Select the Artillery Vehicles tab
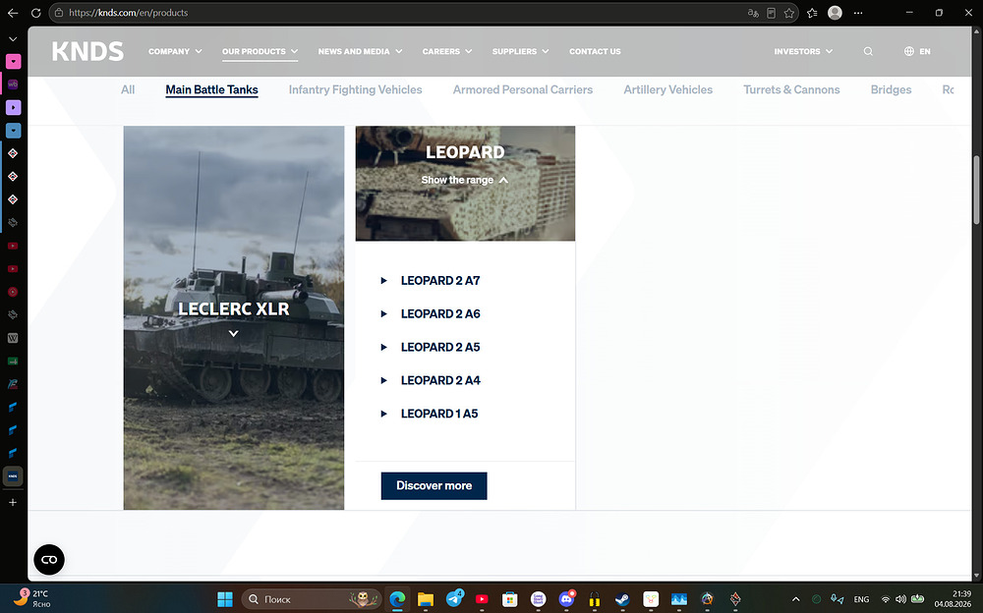 point(667,89)
